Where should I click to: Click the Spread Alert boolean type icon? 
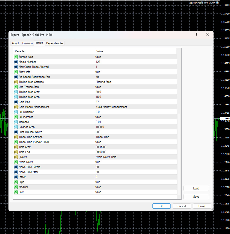(16, 57)
